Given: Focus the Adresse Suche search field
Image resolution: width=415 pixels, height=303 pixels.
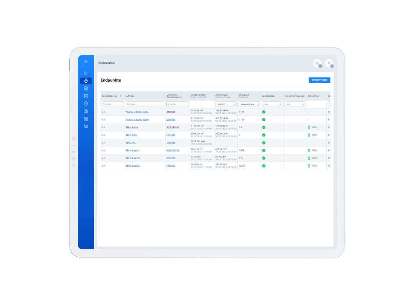Looking at the screenshot, I should tap(145, 104).
